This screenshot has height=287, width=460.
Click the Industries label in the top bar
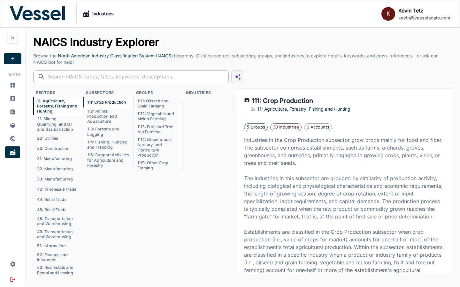103,14
